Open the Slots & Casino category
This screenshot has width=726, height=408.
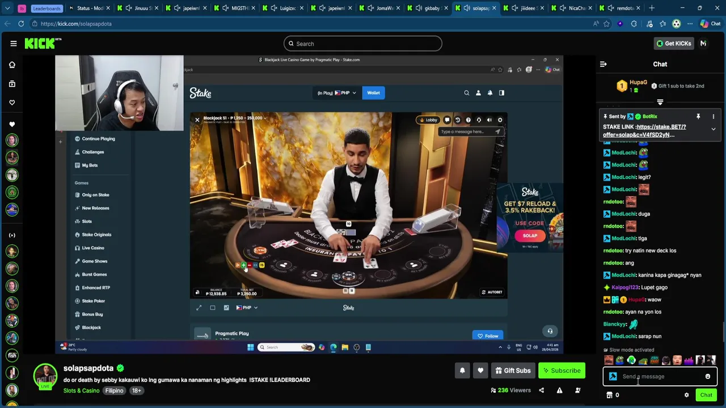81,390
